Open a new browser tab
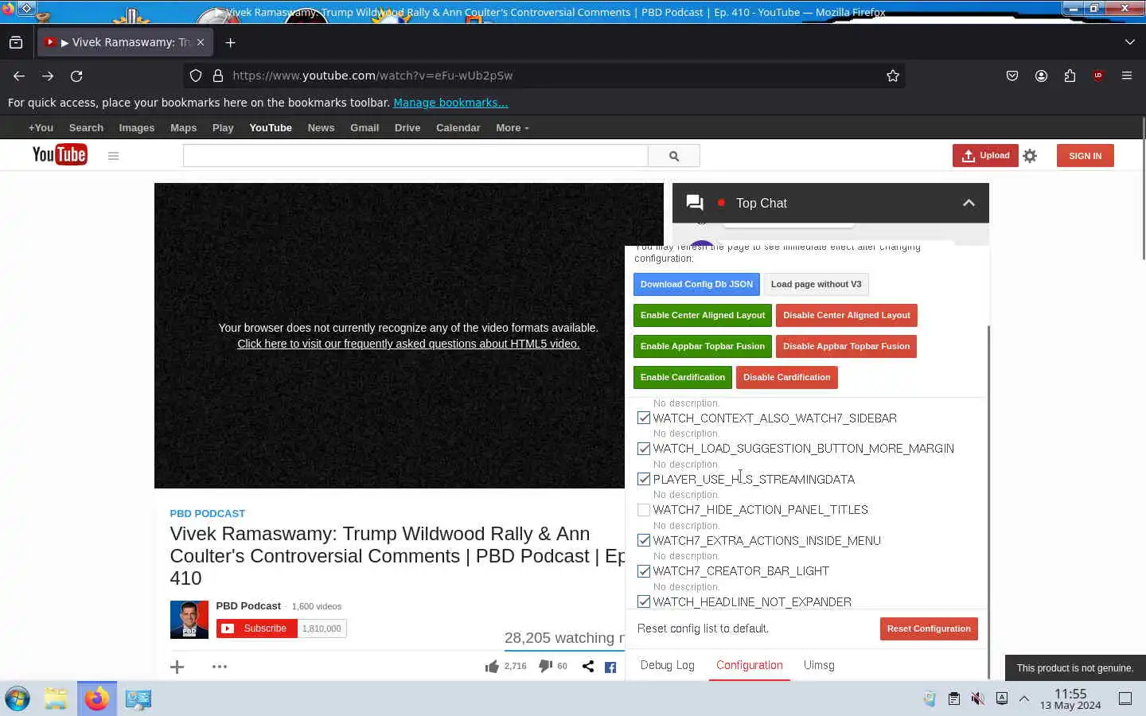This screenshot has width=1146, height=716. [231, 42]
